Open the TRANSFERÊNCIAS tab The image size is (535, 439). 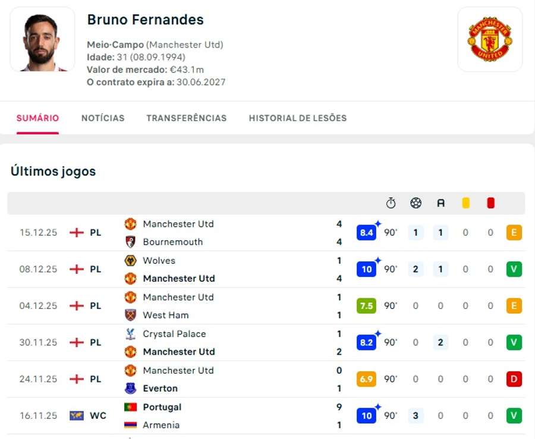click(x=186, y=118)
